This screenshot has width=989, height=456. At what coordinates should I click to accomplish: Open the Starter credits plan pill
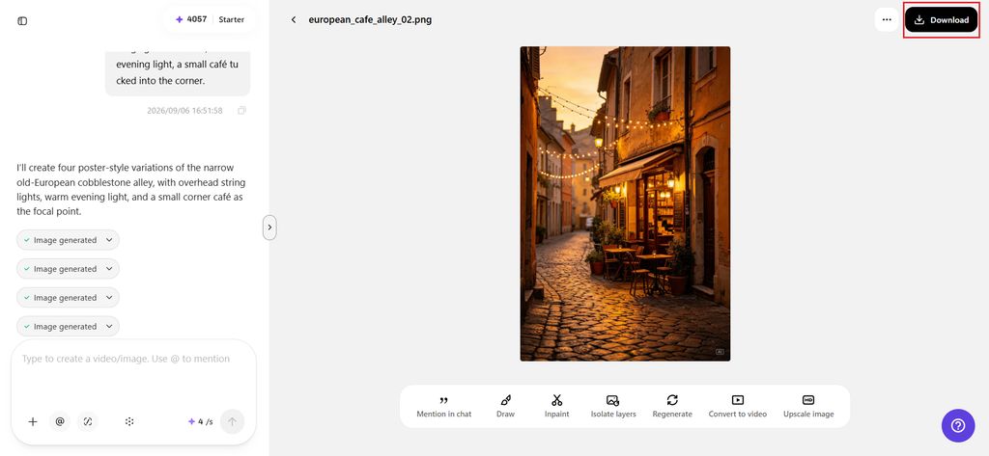tap(210, 19)
